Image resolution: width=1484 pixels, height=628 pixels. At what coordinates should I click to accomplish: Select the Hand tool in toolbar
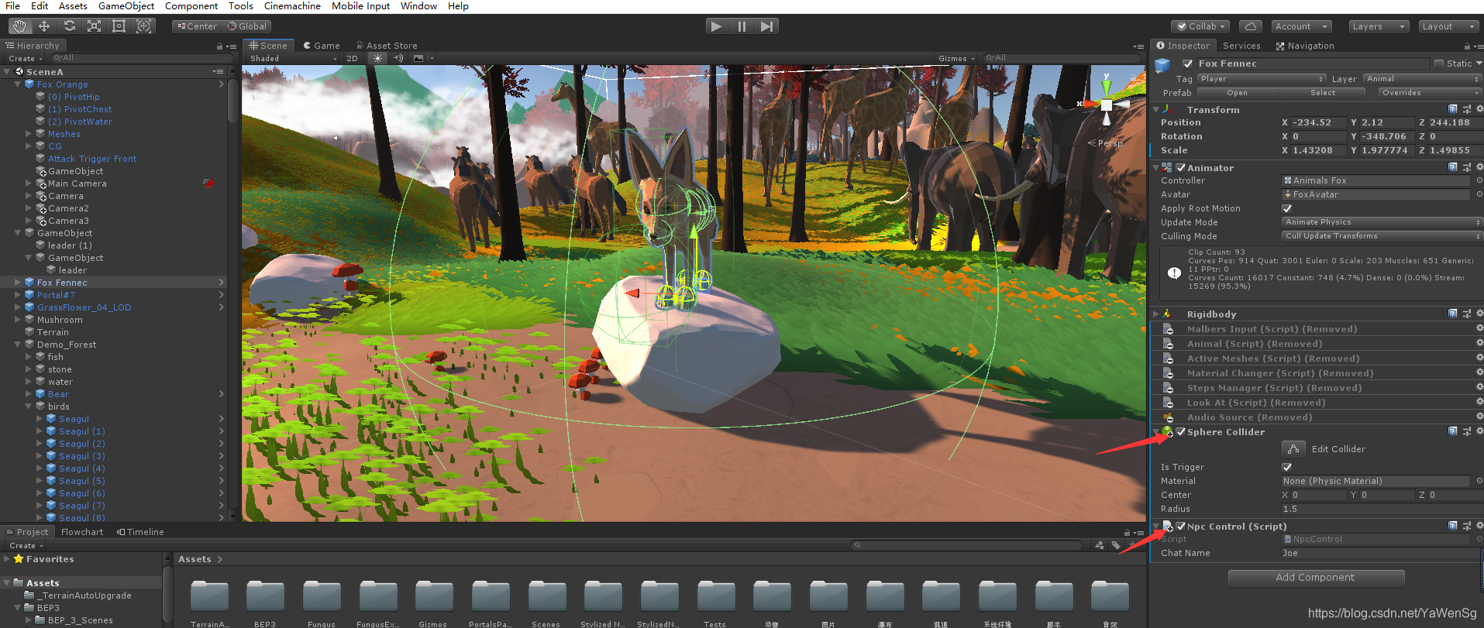[x=19, y=26]
